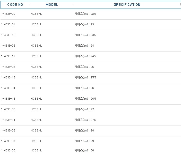Click the size 30 specification cell

pos(84,150)
